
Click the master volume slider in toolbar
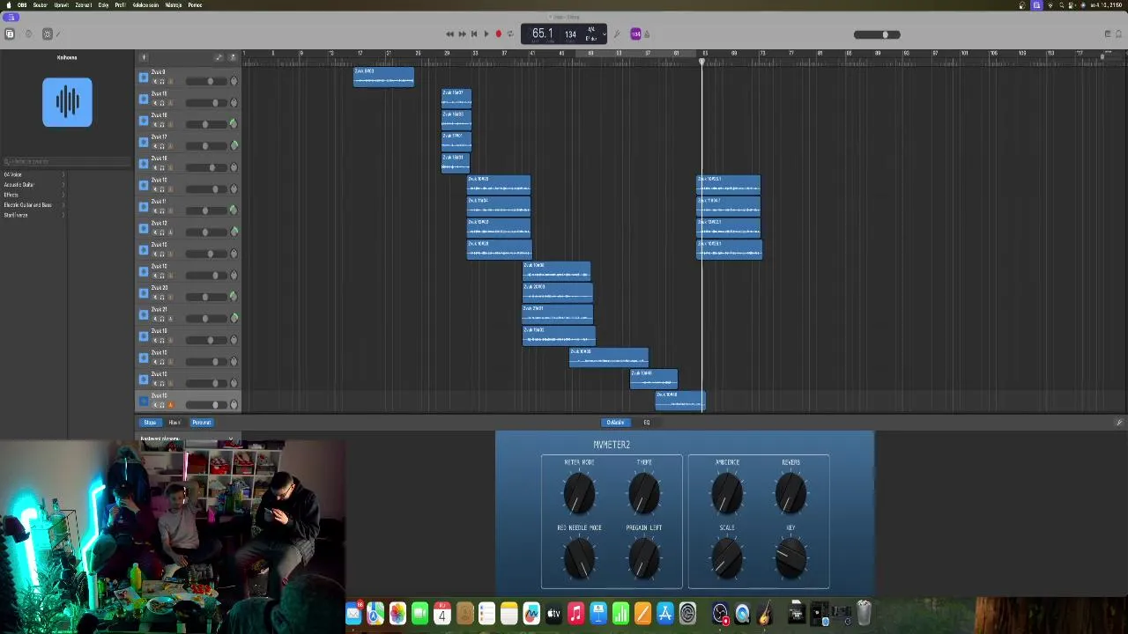[x=877, y=34]
